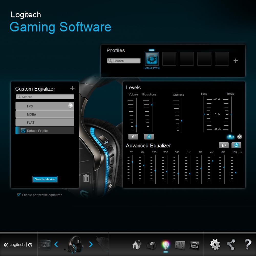Switch to next device with right arrow
This screenshot has height=256, width=256.
[x=91, y=244]
